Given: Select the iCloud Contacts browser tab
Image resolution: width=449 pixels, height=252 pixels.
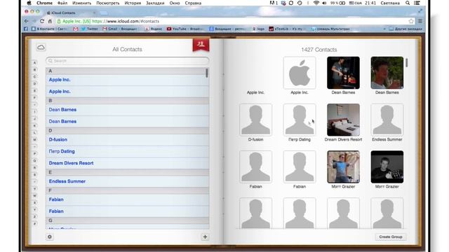Looking at the screenshot, I should pos(70,13).
